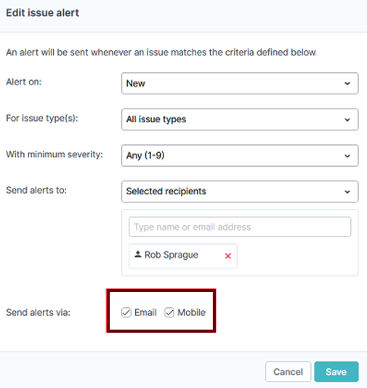367x388 pixels.
Task: Remove Rob Sprague with the red X
Action: (x=228, y=256)
